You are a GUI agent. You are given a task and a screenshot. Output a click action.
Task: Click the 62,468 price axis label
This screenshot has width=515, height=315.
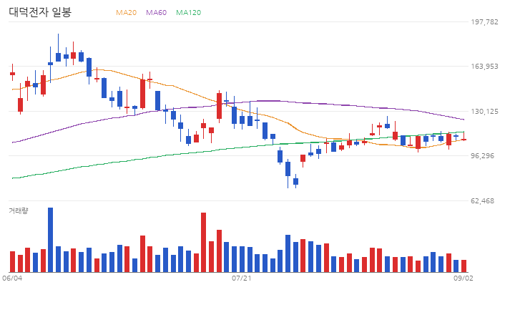pyautogui.click(x=483, y=201)
